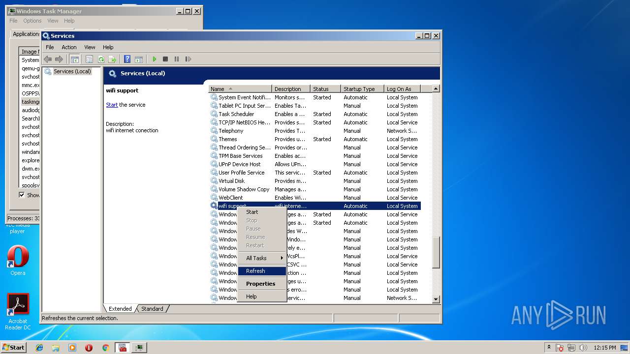Choose Help in the context menu
Screen dimensions: 630x354
click(262, 296)
